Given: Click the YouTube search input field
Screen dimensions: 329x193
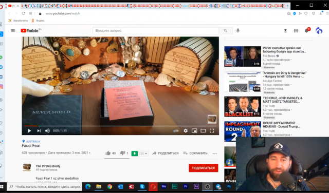Looking at the screenshot, I should coord(156,31).
